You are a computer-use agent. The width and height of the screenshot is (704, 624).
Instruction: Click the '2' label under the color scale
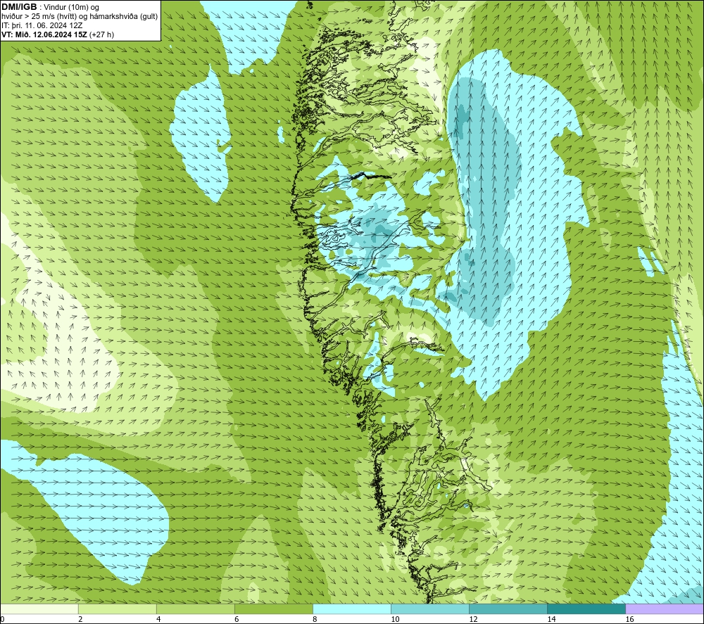[80, 620]
